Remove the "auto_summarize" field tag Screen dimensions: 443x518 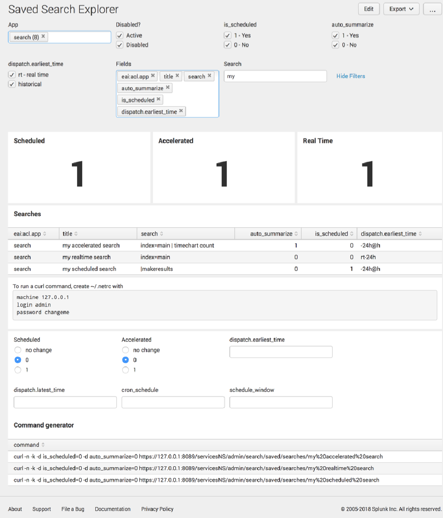click(x=169, y=88)
